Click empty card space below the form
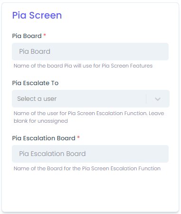This screenshot has width=181, height=214. coord(90,192)
